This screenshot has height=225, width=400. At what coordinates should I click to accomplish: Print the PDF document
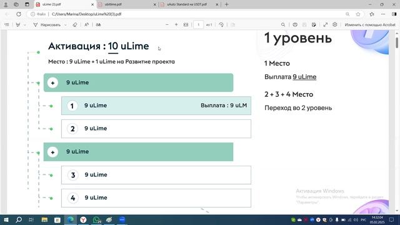click(295, 25)
